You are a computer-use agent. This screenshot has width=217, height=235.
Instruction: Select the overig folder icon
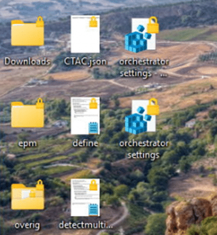[x=27, y=195]
